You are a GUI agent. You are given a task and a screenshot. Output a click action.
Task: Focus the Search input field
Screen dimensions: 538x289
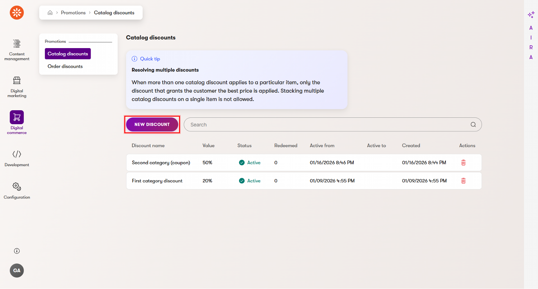point(323,125)
